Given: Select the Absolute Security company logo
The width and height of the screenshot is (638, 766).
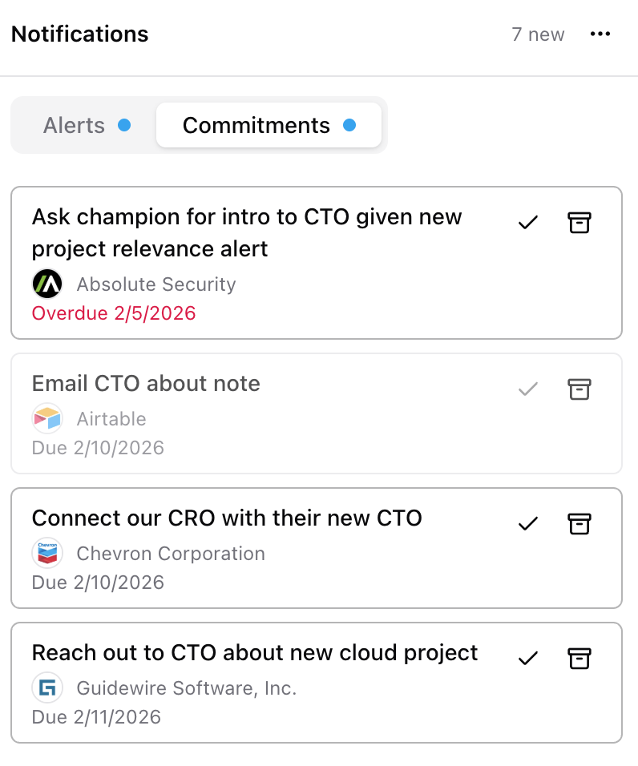Looking at the screenshot, I should 47,284.
